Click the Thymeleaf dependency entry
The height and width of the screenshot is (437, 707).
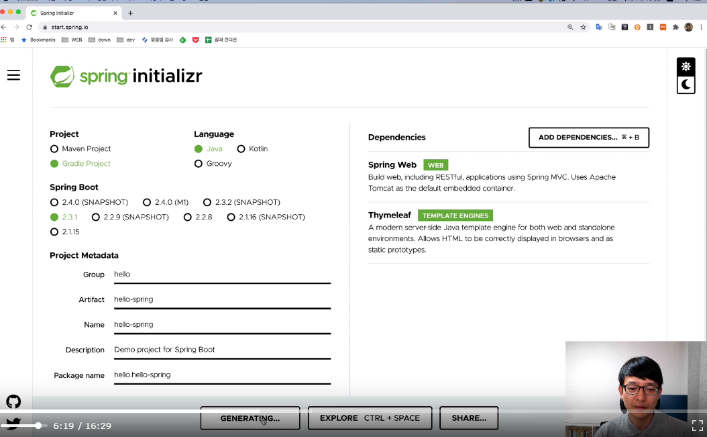[x=508, y=232]
